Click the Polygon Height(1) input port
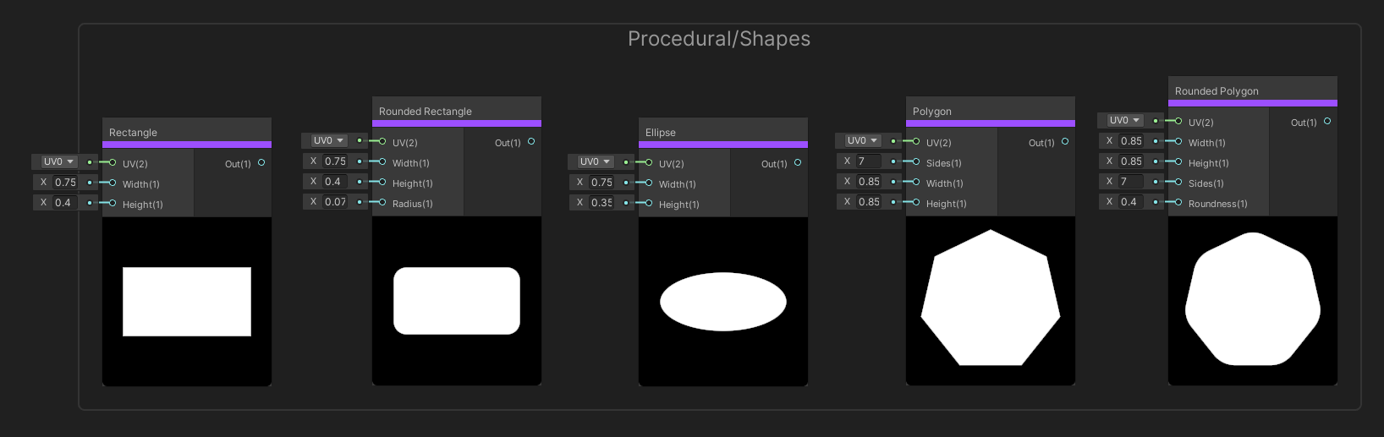 [916, 202]
